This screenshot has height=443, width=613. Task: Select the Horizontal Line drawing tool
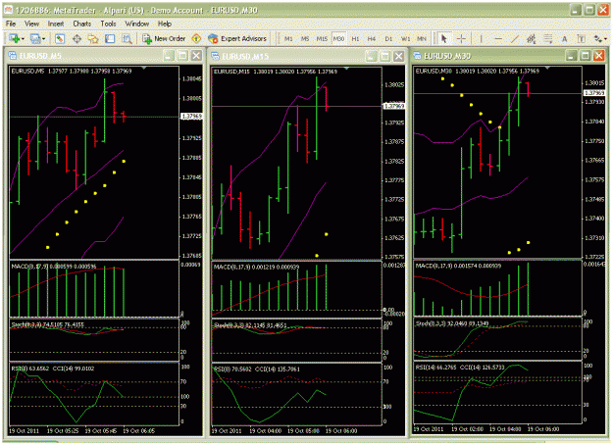click(x=498, y=38)
